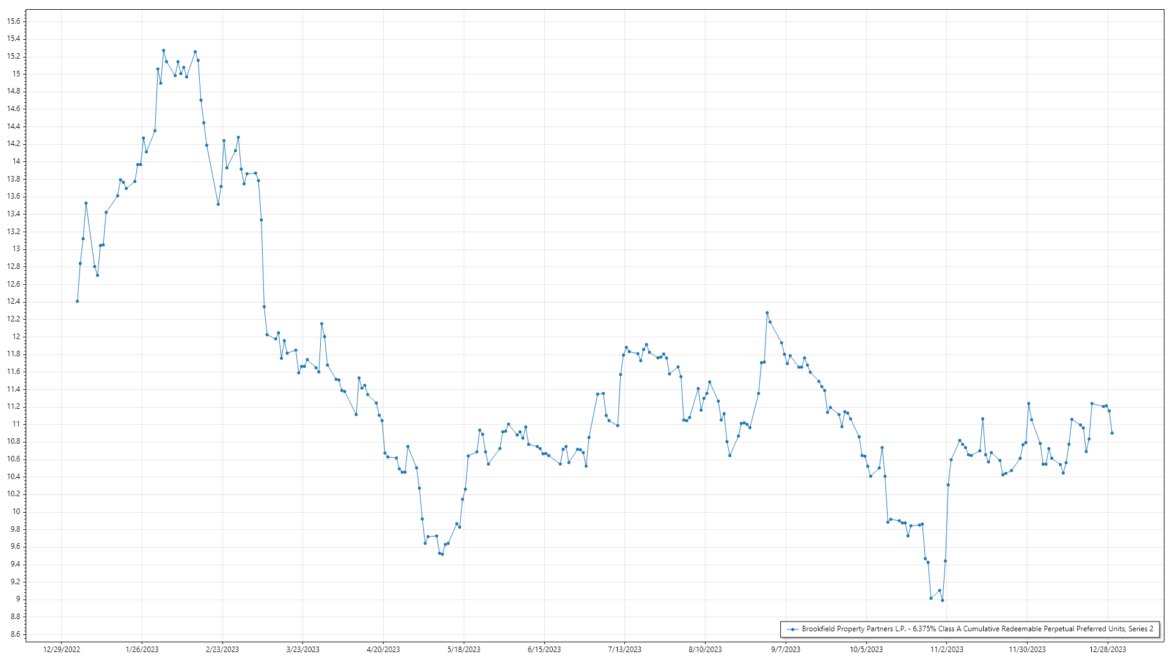The height and width of the screenshot is (660, 1173).
Task: Select the 12/29/2022 x-axis date label
Action: pos(62,649)
